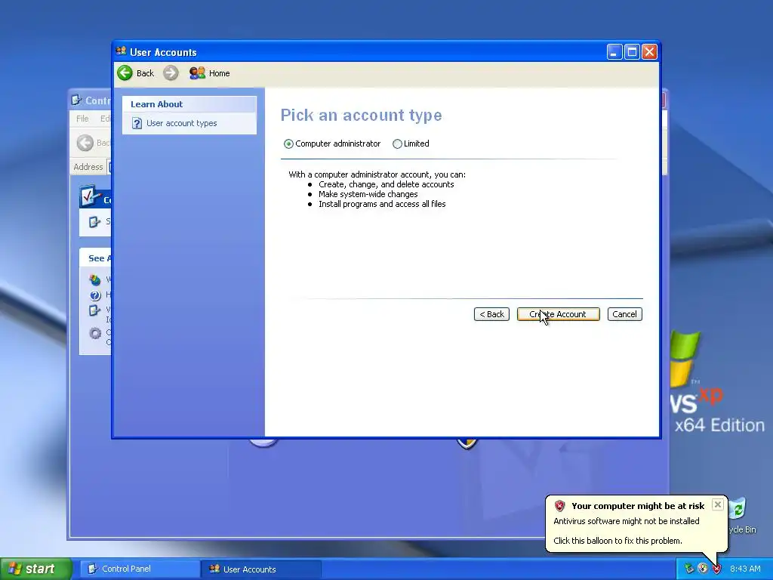The width and height of the screenshot is (773, 580).
Task: Select the Limited account radio button
Action: [397, 143]
